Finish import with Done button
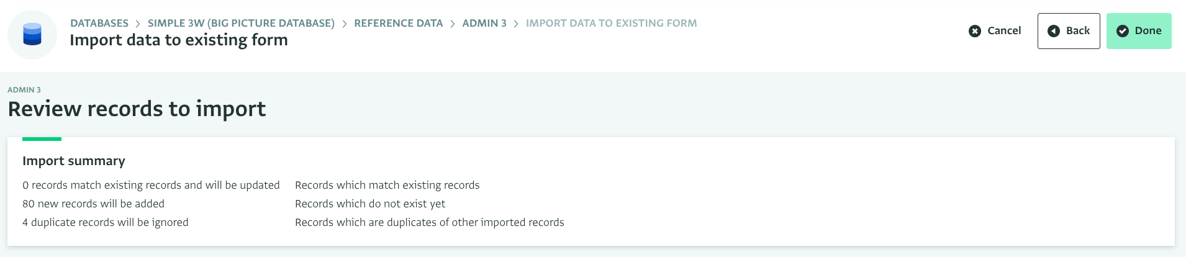 pyautogui.click(x=1139, y=31)
